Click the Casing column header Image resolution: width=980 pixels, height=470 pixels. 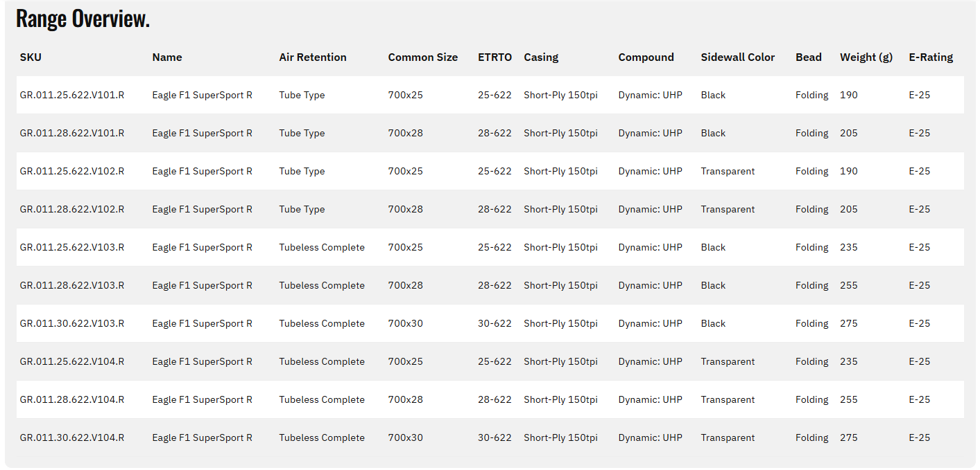click(x=541, y=57)
